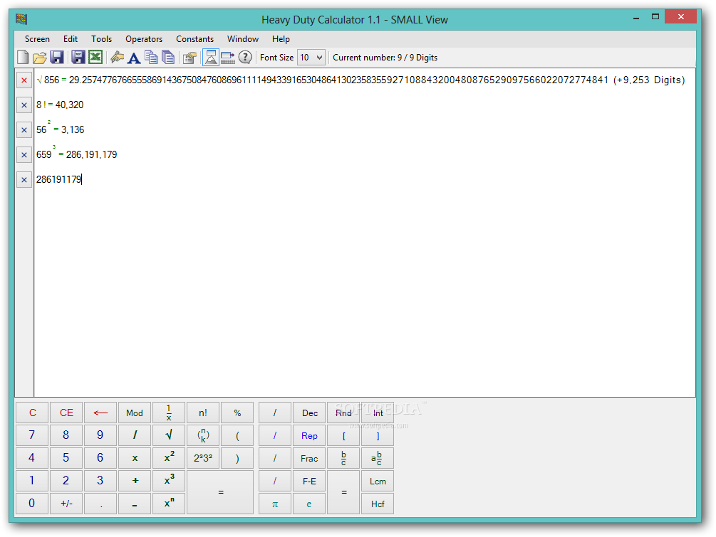Click inside the 286191179 input line
Viewport: 716px width, 537px height.
[58, 179]
